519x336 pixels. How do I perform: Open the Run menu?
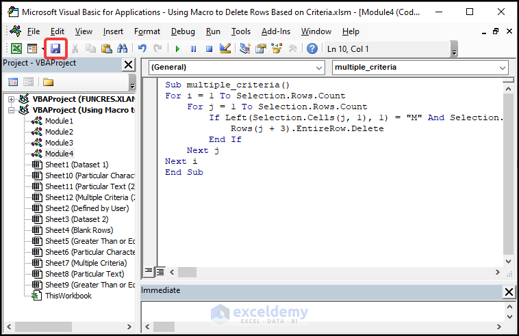pos(213,31)
